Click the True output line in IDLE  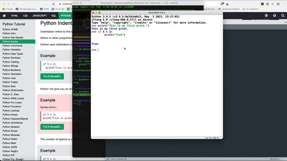coord(95,44)
